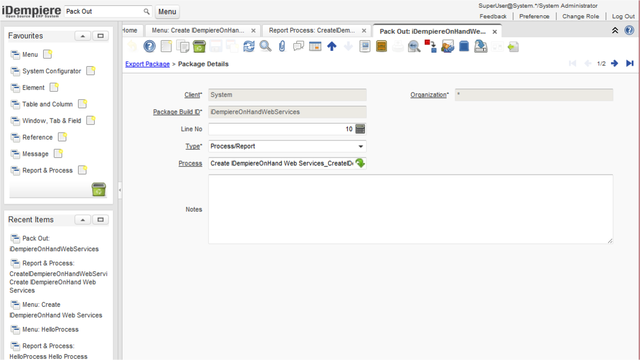Screen dimensions: 640x360
Task: Go to parent record with up arrow
Action: pos(332,46)
